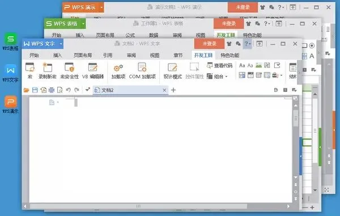Click the select browse object circle icon
Image resolution: width=340 pixels, height=216 pixels.
[x=296, y=192]
